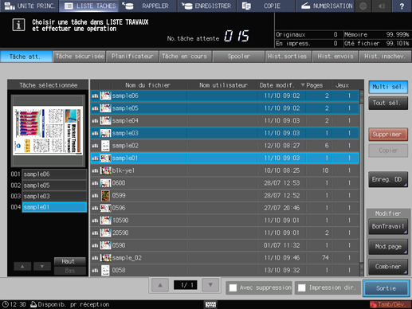Click the up arrow in selected tasks panel
The image size is (412, 309).
tap(22, 266)
